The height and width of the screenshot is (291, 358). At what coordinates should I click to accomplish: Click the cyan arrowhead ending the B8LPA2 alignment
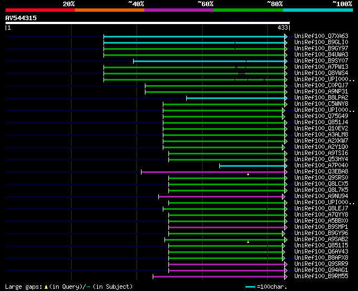tap(286, 98)
